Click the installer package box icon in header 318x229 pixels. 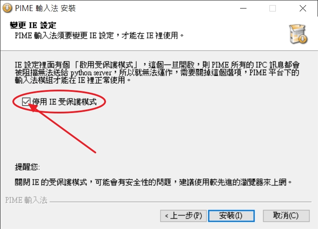pos(298,34)
